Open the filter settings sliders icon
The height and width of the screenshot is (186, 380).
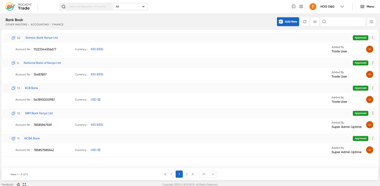[371, 22]
